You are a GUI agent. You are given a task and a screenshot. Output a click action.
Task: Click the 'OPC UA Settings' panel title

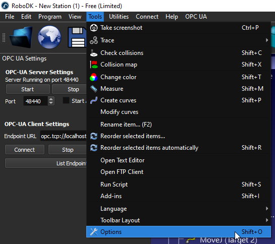24,58
